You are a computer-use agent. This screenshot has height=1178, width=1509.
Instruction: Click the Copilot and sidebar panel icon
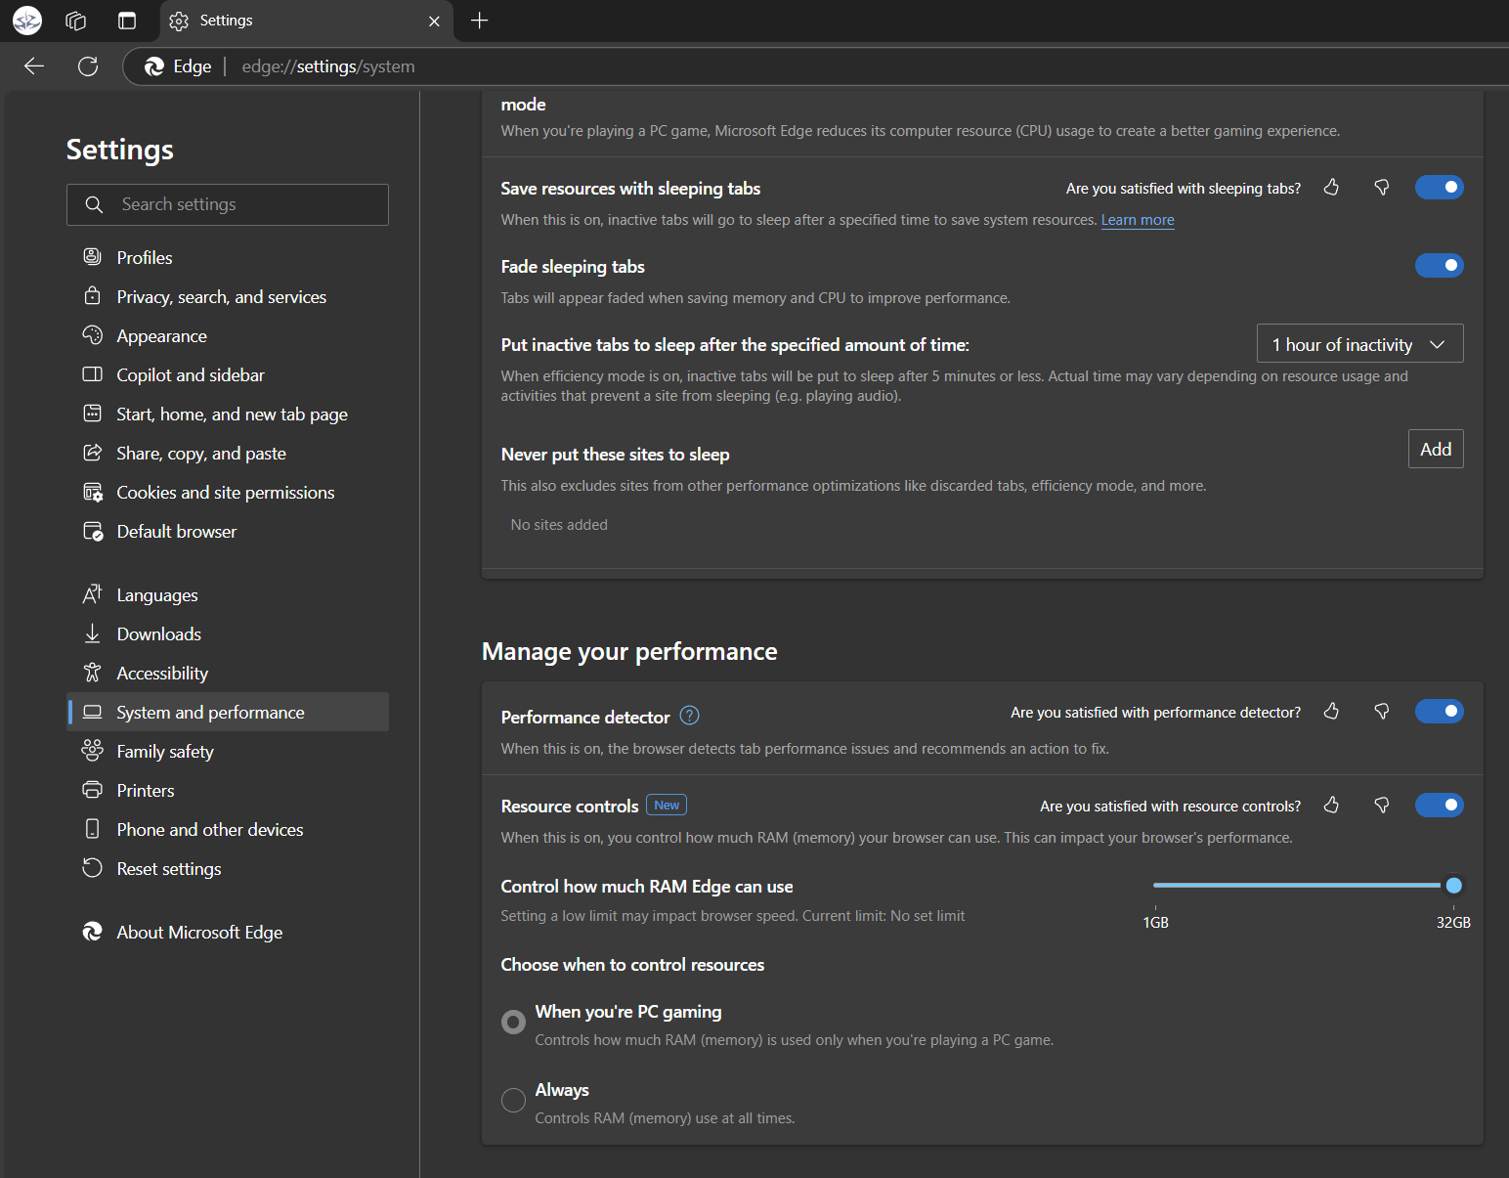93,373
